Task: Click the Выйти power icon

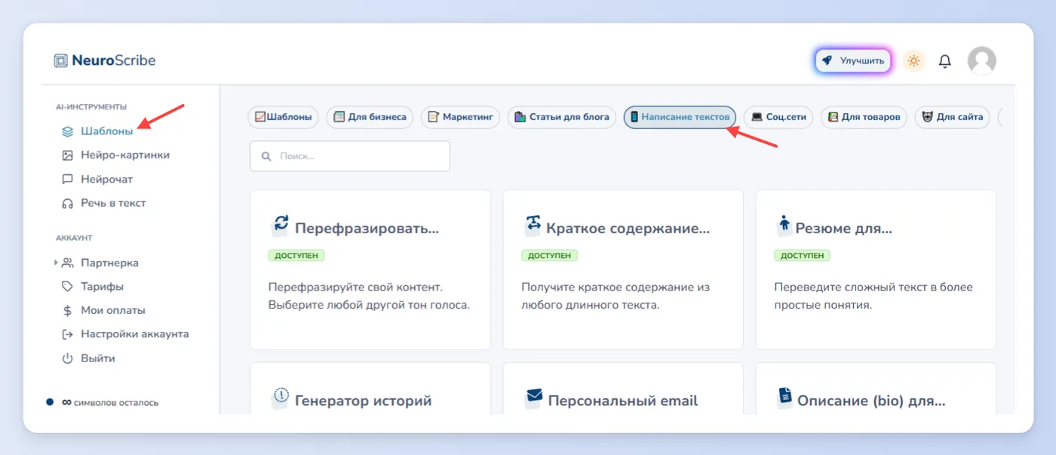Action: 67,358
